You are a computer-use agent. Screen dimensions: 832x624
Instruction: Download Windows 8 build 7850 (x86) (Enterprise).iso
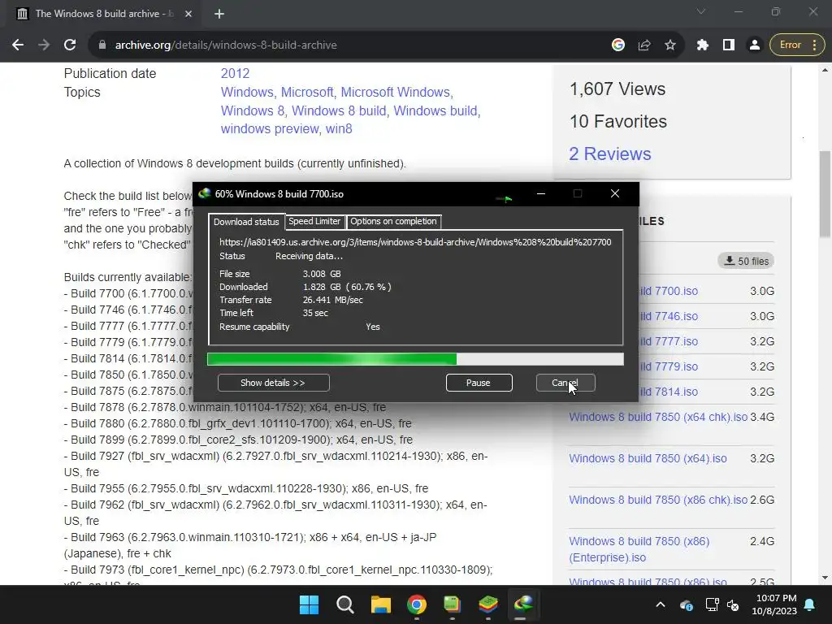tap(639, 549)
